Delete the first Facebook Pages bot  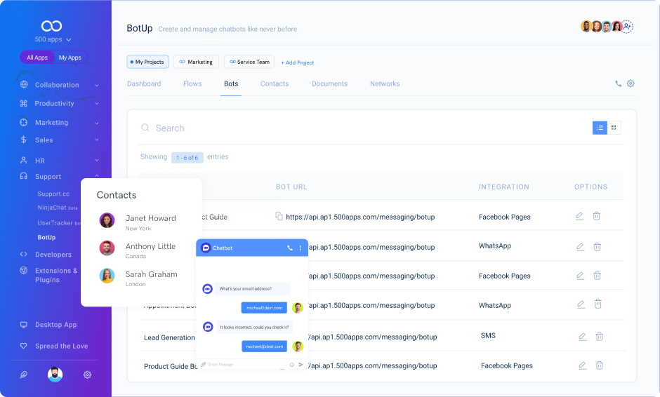[596, 216]
